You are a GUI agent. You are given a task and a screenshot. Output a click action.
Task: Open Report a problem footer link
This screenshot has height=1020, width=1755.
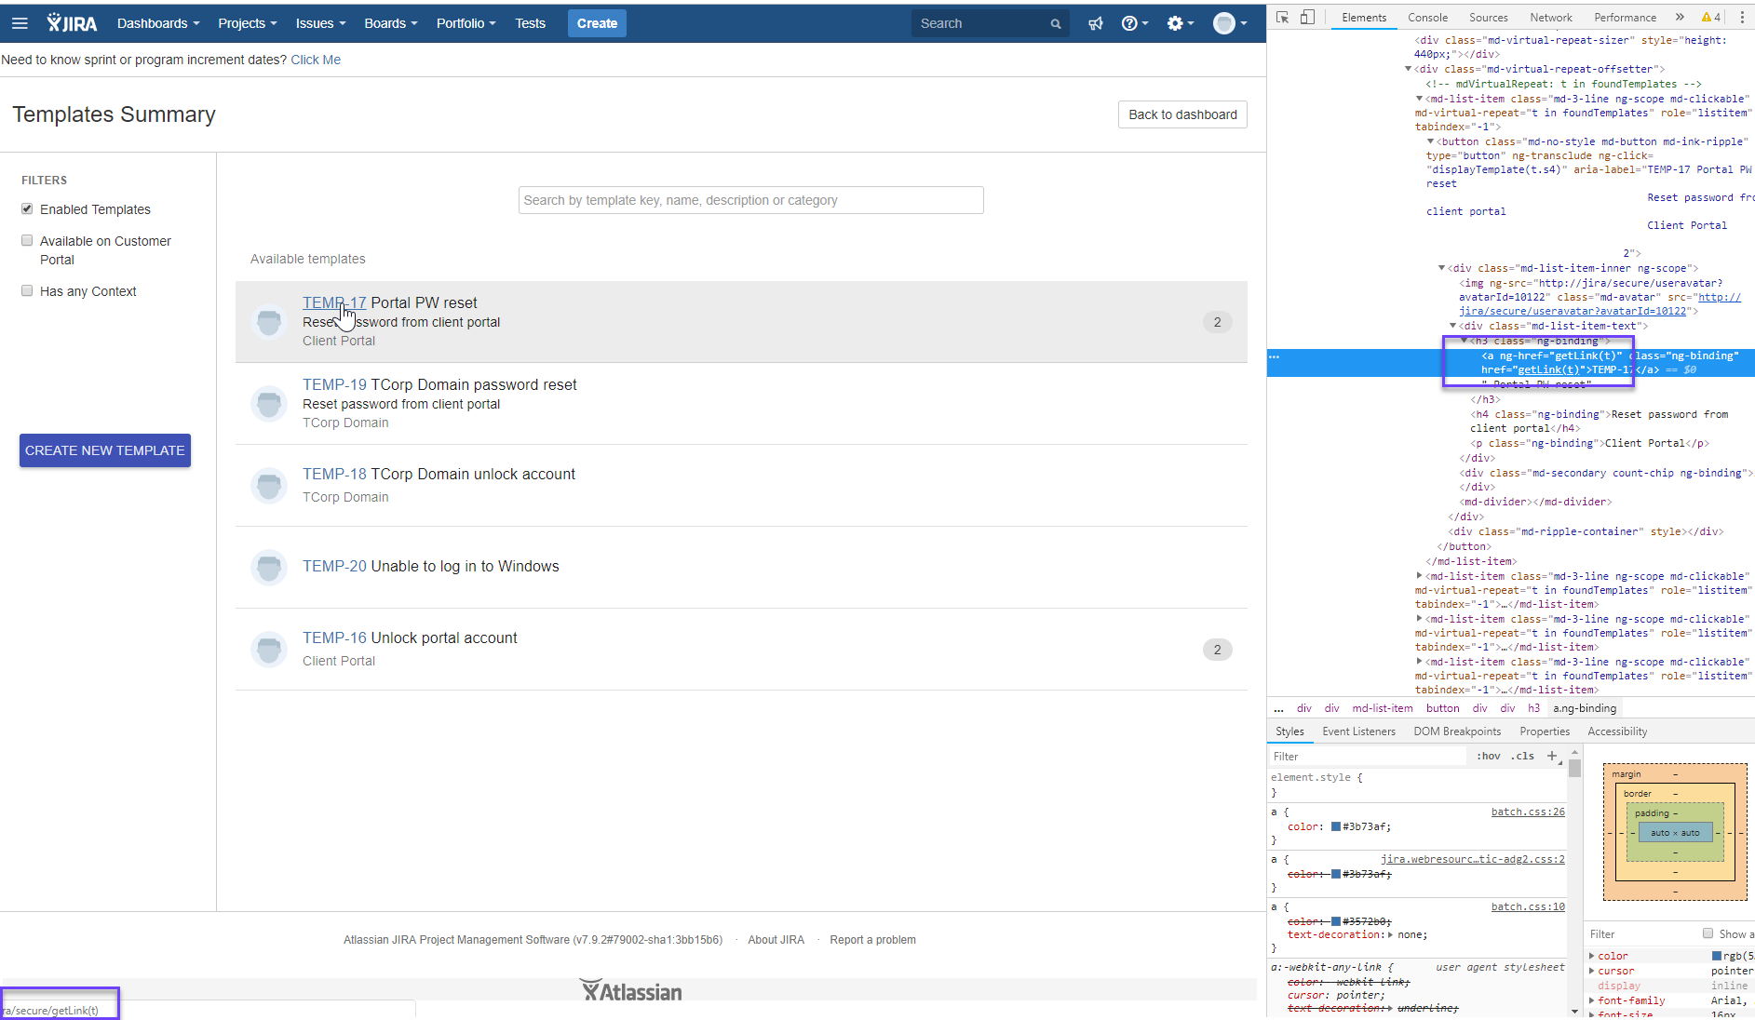(872, 940)
